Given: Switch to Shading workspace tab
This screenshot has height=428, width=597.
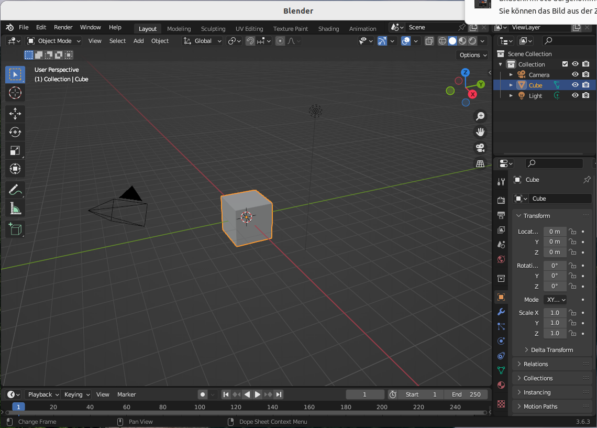Looking at the screenshot, I should pyautogui.click(x=328, y=29).
